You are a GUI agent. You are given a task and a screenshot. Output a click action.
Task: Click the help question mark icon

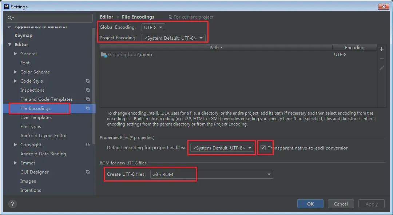coord(12,204)
